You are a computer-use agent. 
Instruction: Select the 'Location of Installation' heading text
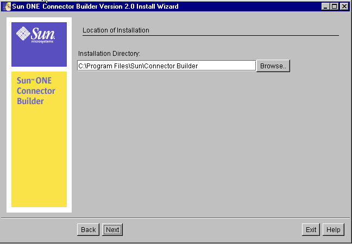(x=116, y=30)
